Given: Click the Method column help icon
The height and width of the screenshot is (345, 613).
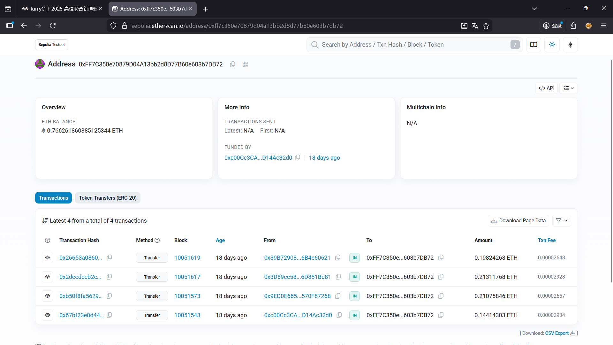Looking at the screenshot, I should (x=157, y=240).
